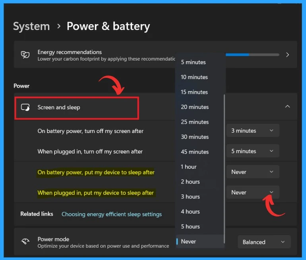Click 'When plugged in, put my device to sleep after'

96,193
